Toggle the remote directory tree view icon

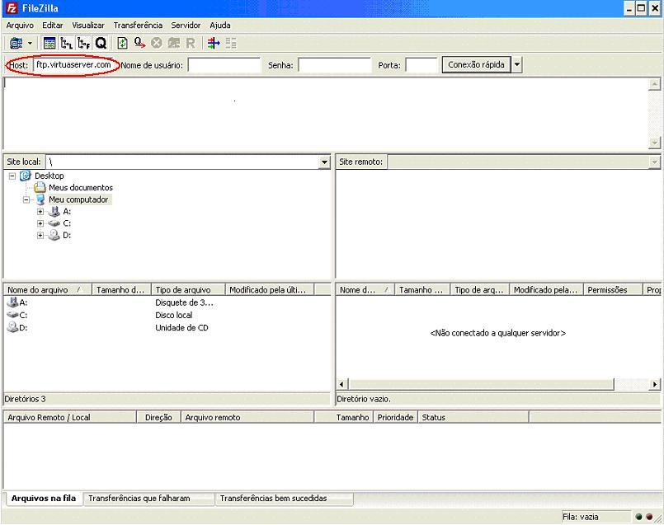(x=84, y=43)
